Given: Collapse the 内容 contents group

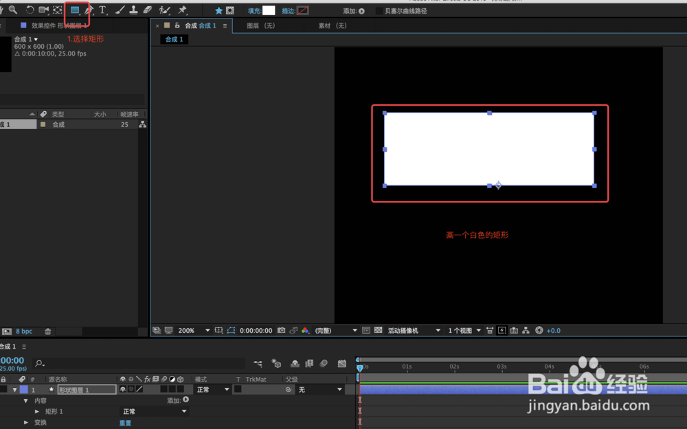Looking at the screenshot, I should pyautogui.click(x=25, y=401).
